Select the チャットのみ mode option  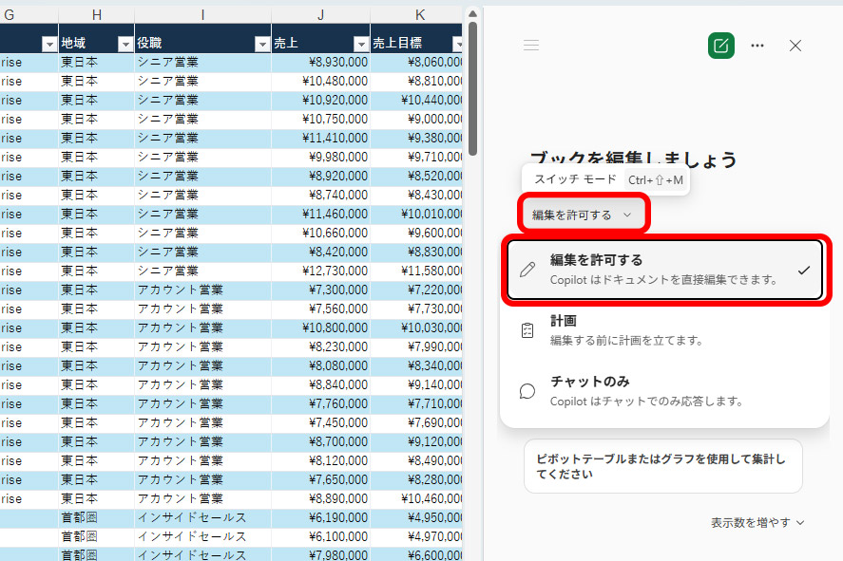pyautogui.click(x=665, y=391)
